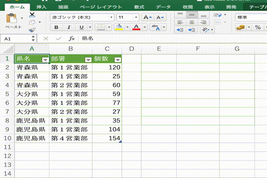
Task: Click the percent style icon
Action: tap(258, 28)
